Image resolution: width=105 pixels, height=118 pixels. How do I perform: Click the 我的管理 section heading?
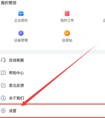click(x=8, y=3)
